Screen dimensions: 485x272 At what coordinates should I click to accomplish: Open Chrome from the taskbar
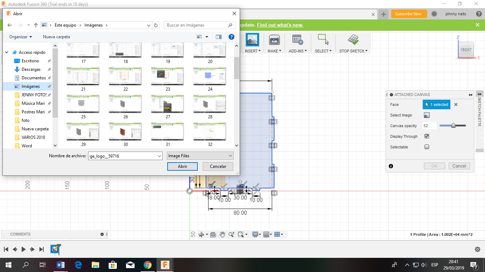pos(148,265)
